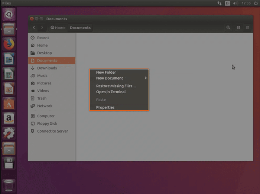The image size is (260, 194).
Task: Open keyboard language En indicator
Action: pyautogui.click(x=227, y=3)
